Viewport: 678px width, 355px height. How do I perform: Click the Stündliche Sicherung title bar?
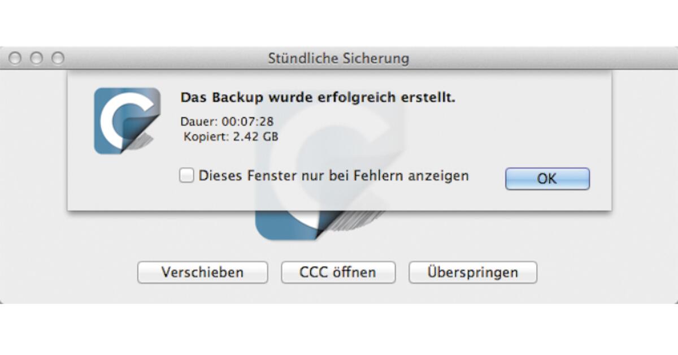click(x=339, y=58)
